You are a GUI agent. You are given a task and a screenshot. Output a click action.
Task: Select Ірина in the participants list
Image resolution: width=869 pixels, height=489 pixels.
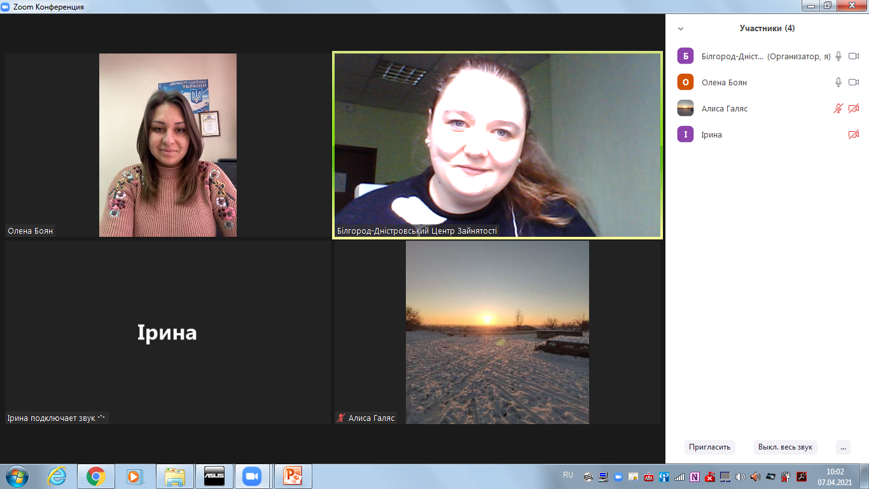click(x=711, y=134)
